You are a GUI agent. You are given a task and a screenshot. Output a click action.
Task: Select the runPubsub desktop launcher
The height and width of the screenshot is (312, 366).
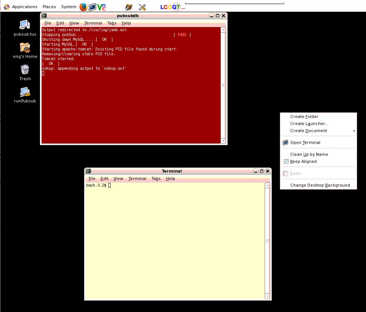(x=25, y=92)
